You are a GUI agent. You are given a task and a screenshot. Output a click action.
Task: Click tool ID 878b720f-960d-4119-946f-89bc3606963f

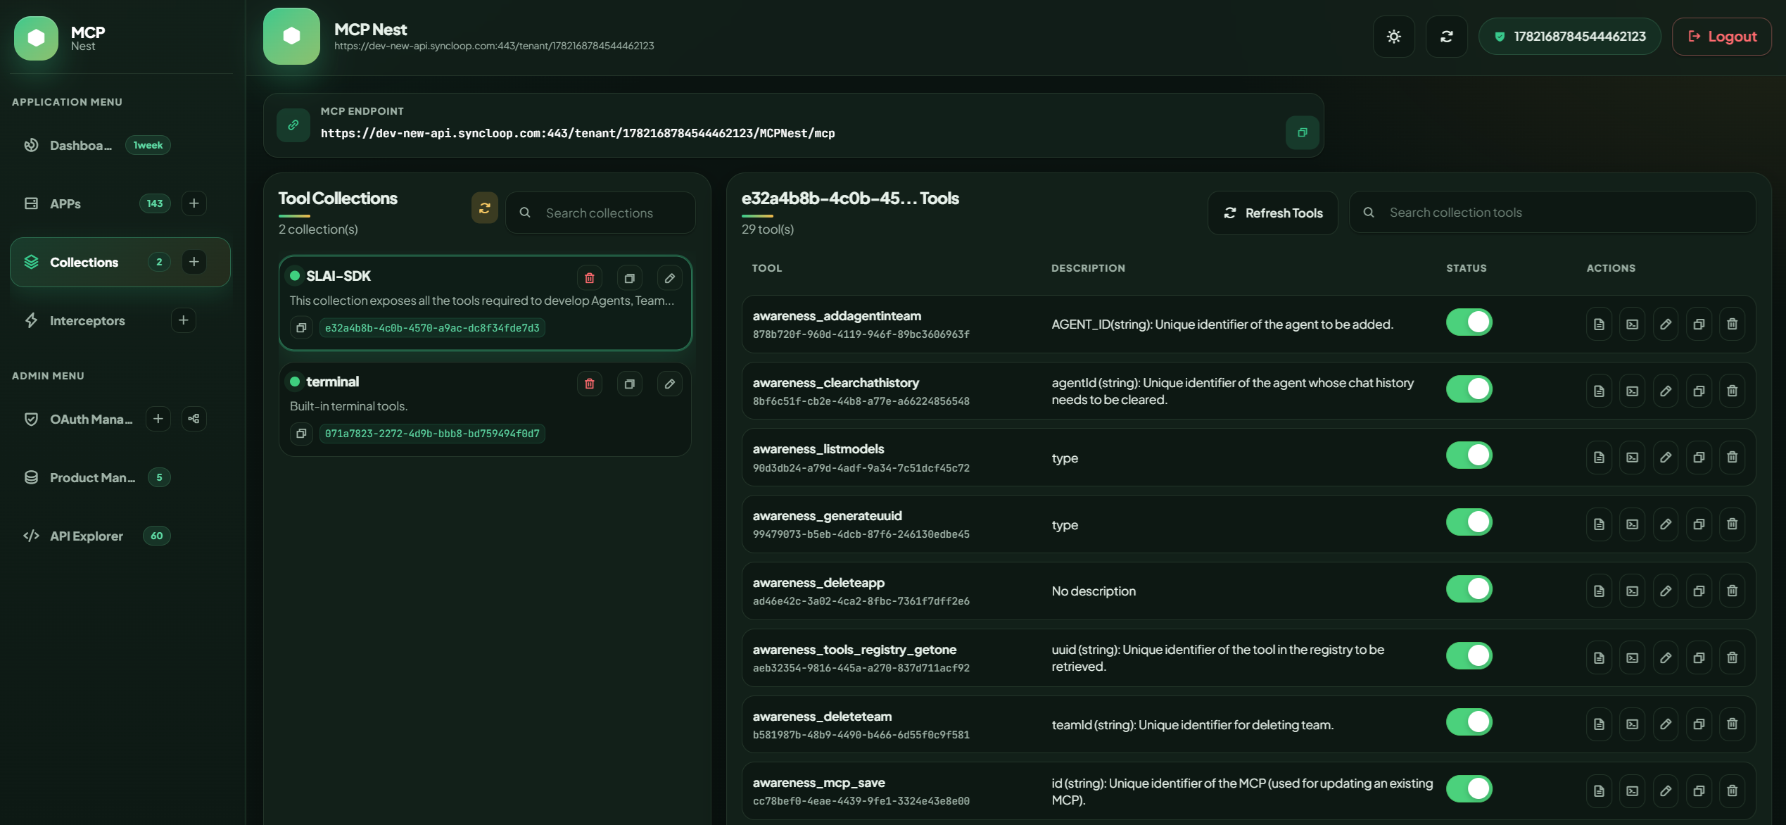(861, 334)
